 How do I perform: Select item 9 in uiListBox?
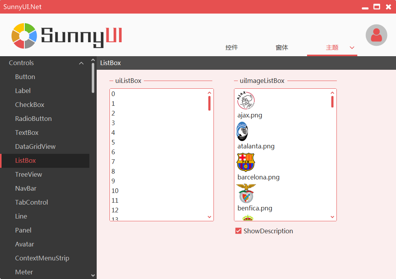tap(158, 181)
